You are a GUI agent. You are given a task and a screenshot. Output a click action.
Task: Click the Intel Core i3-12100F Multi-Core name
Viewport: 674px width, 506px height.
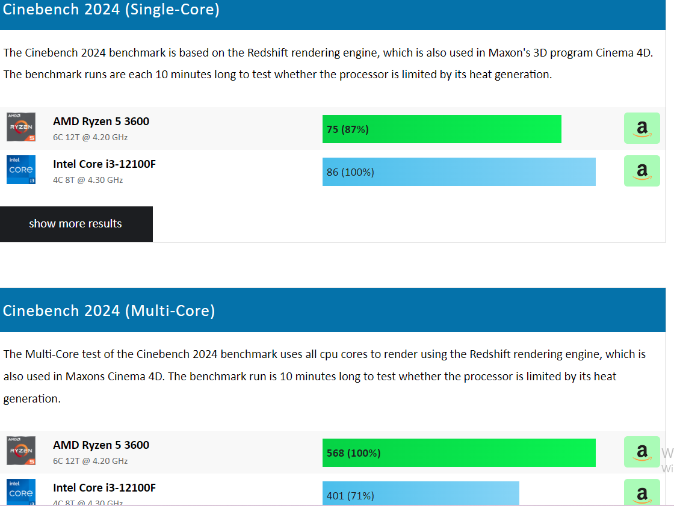pyautogui.click(x=104, y=488)
